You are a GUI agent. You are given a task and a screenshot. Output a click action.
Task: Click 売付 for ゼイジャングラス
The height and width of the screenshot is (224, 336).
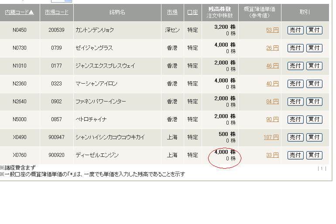coord(295,48)
